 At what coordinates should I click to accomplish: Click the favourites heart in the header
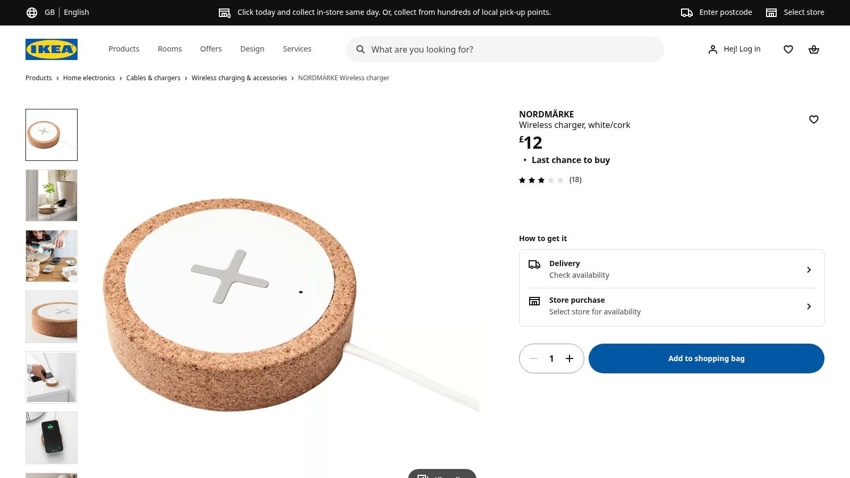pos(788,49)
